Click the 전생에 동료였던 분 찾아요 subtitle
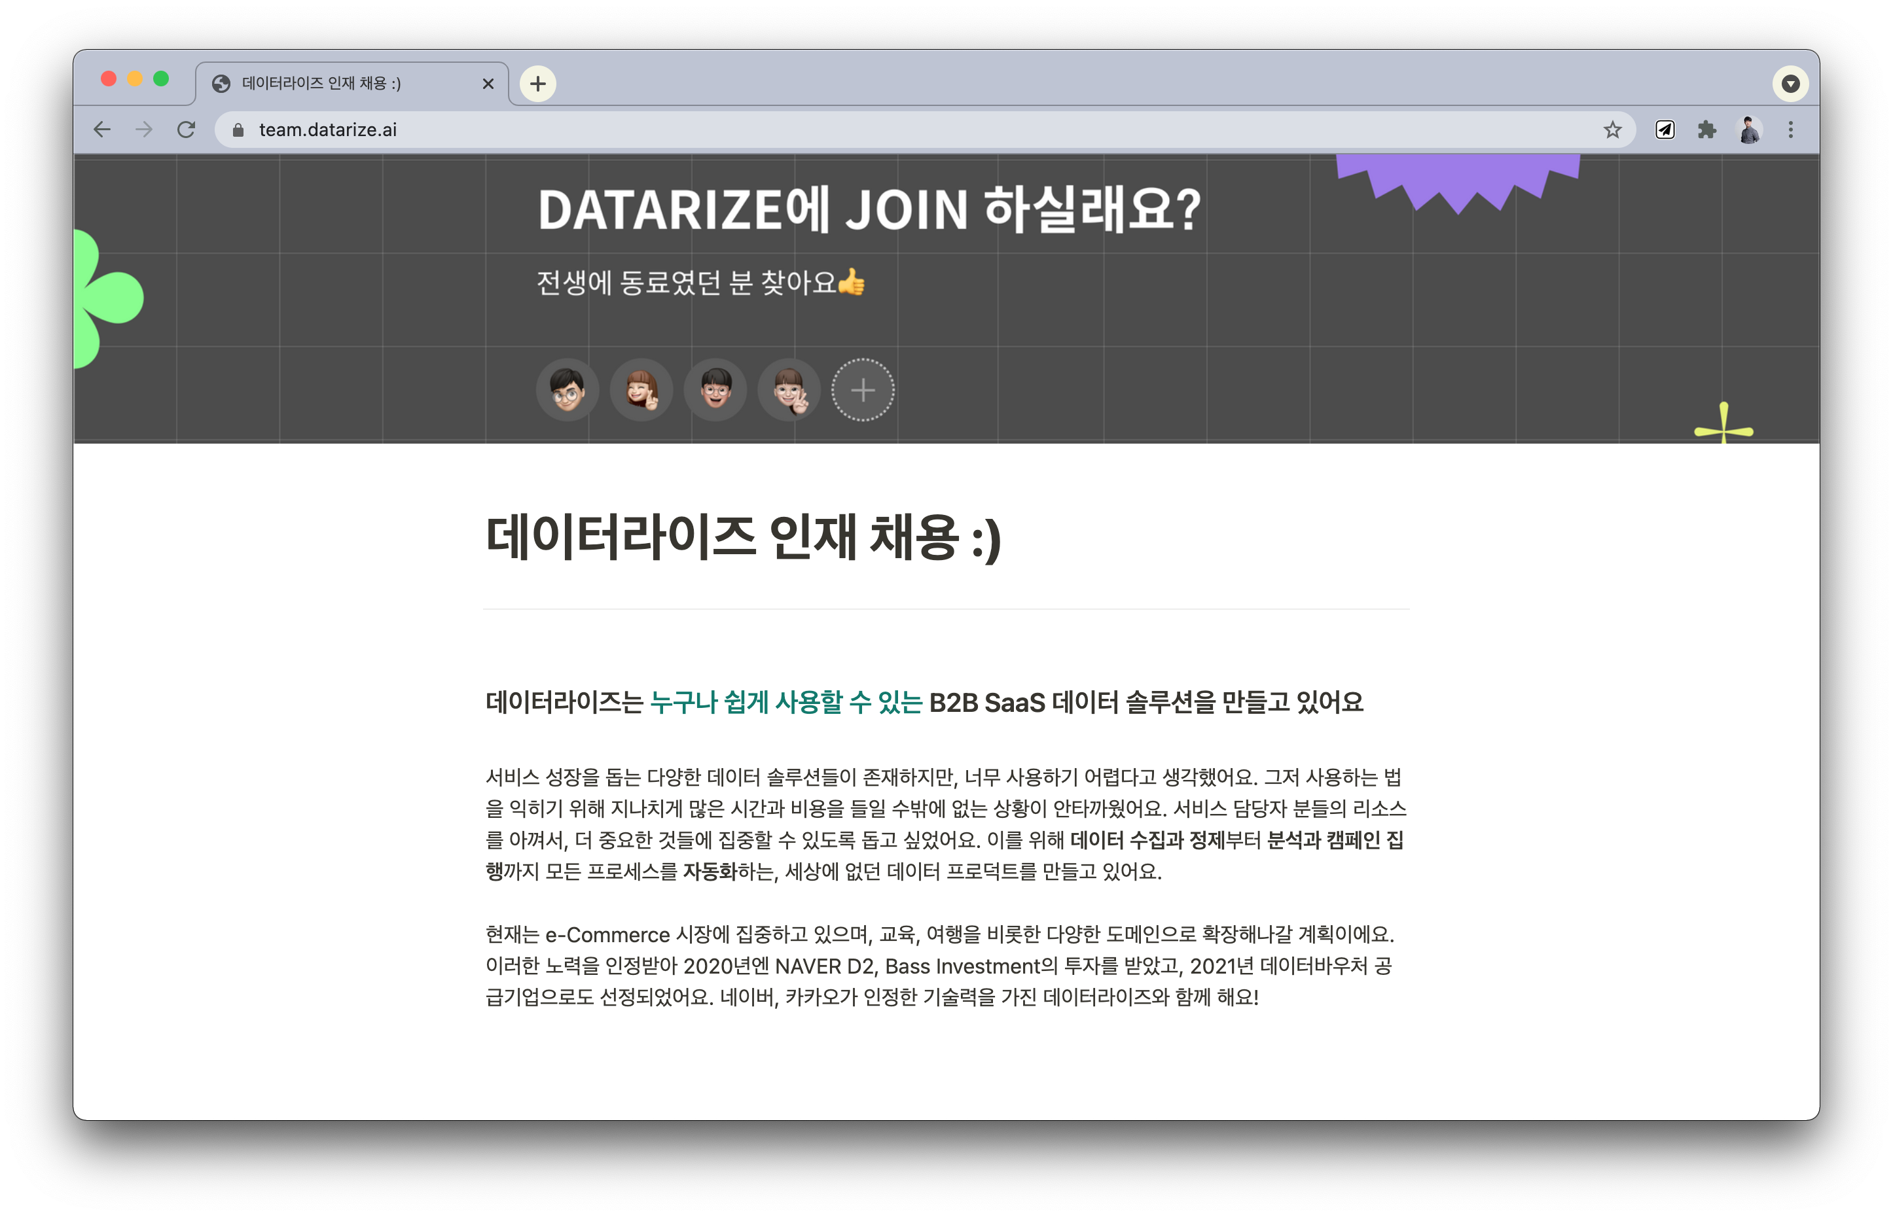The height and width of the screenshot is (1217, 1893). coord(701,283)
